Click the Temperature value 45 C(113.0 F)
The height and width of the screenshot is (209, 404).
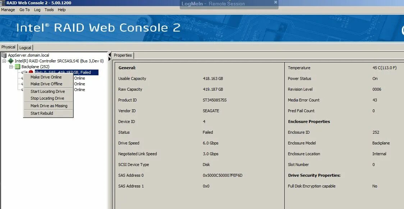click(x=385, y=68)
